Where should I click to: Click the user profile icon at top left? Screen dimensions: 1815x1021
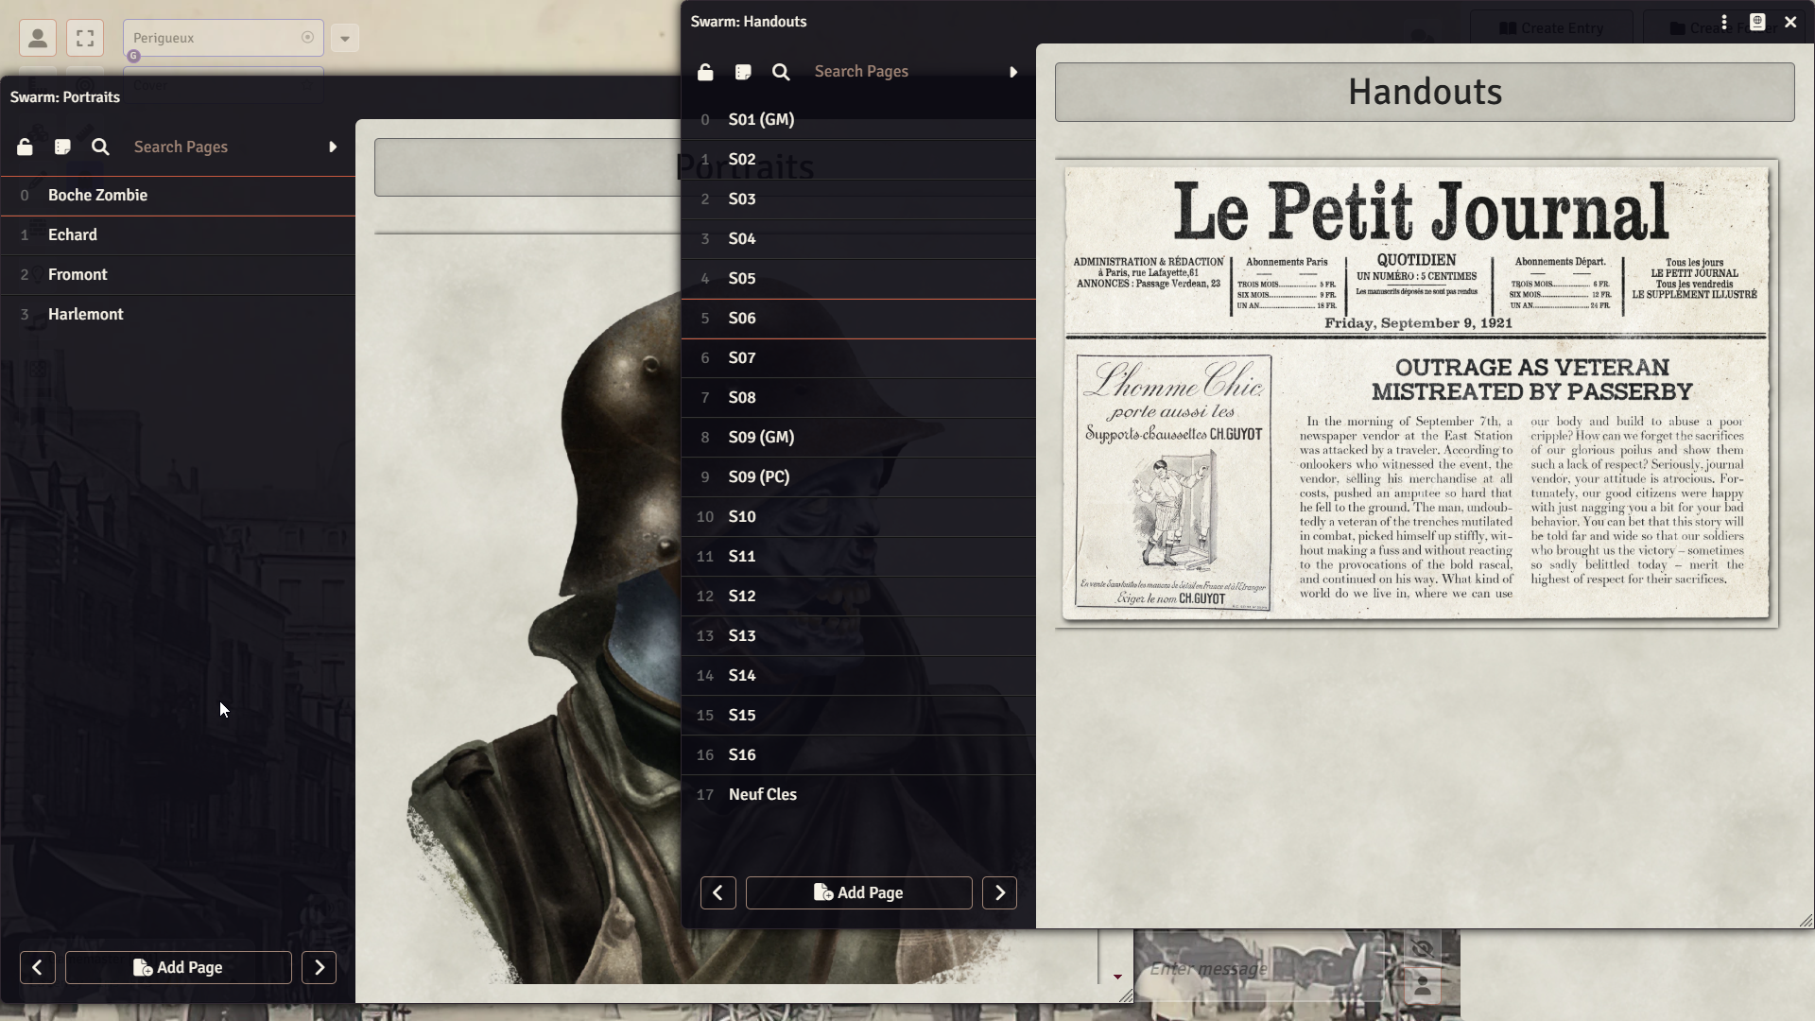(x=38, y=38)
